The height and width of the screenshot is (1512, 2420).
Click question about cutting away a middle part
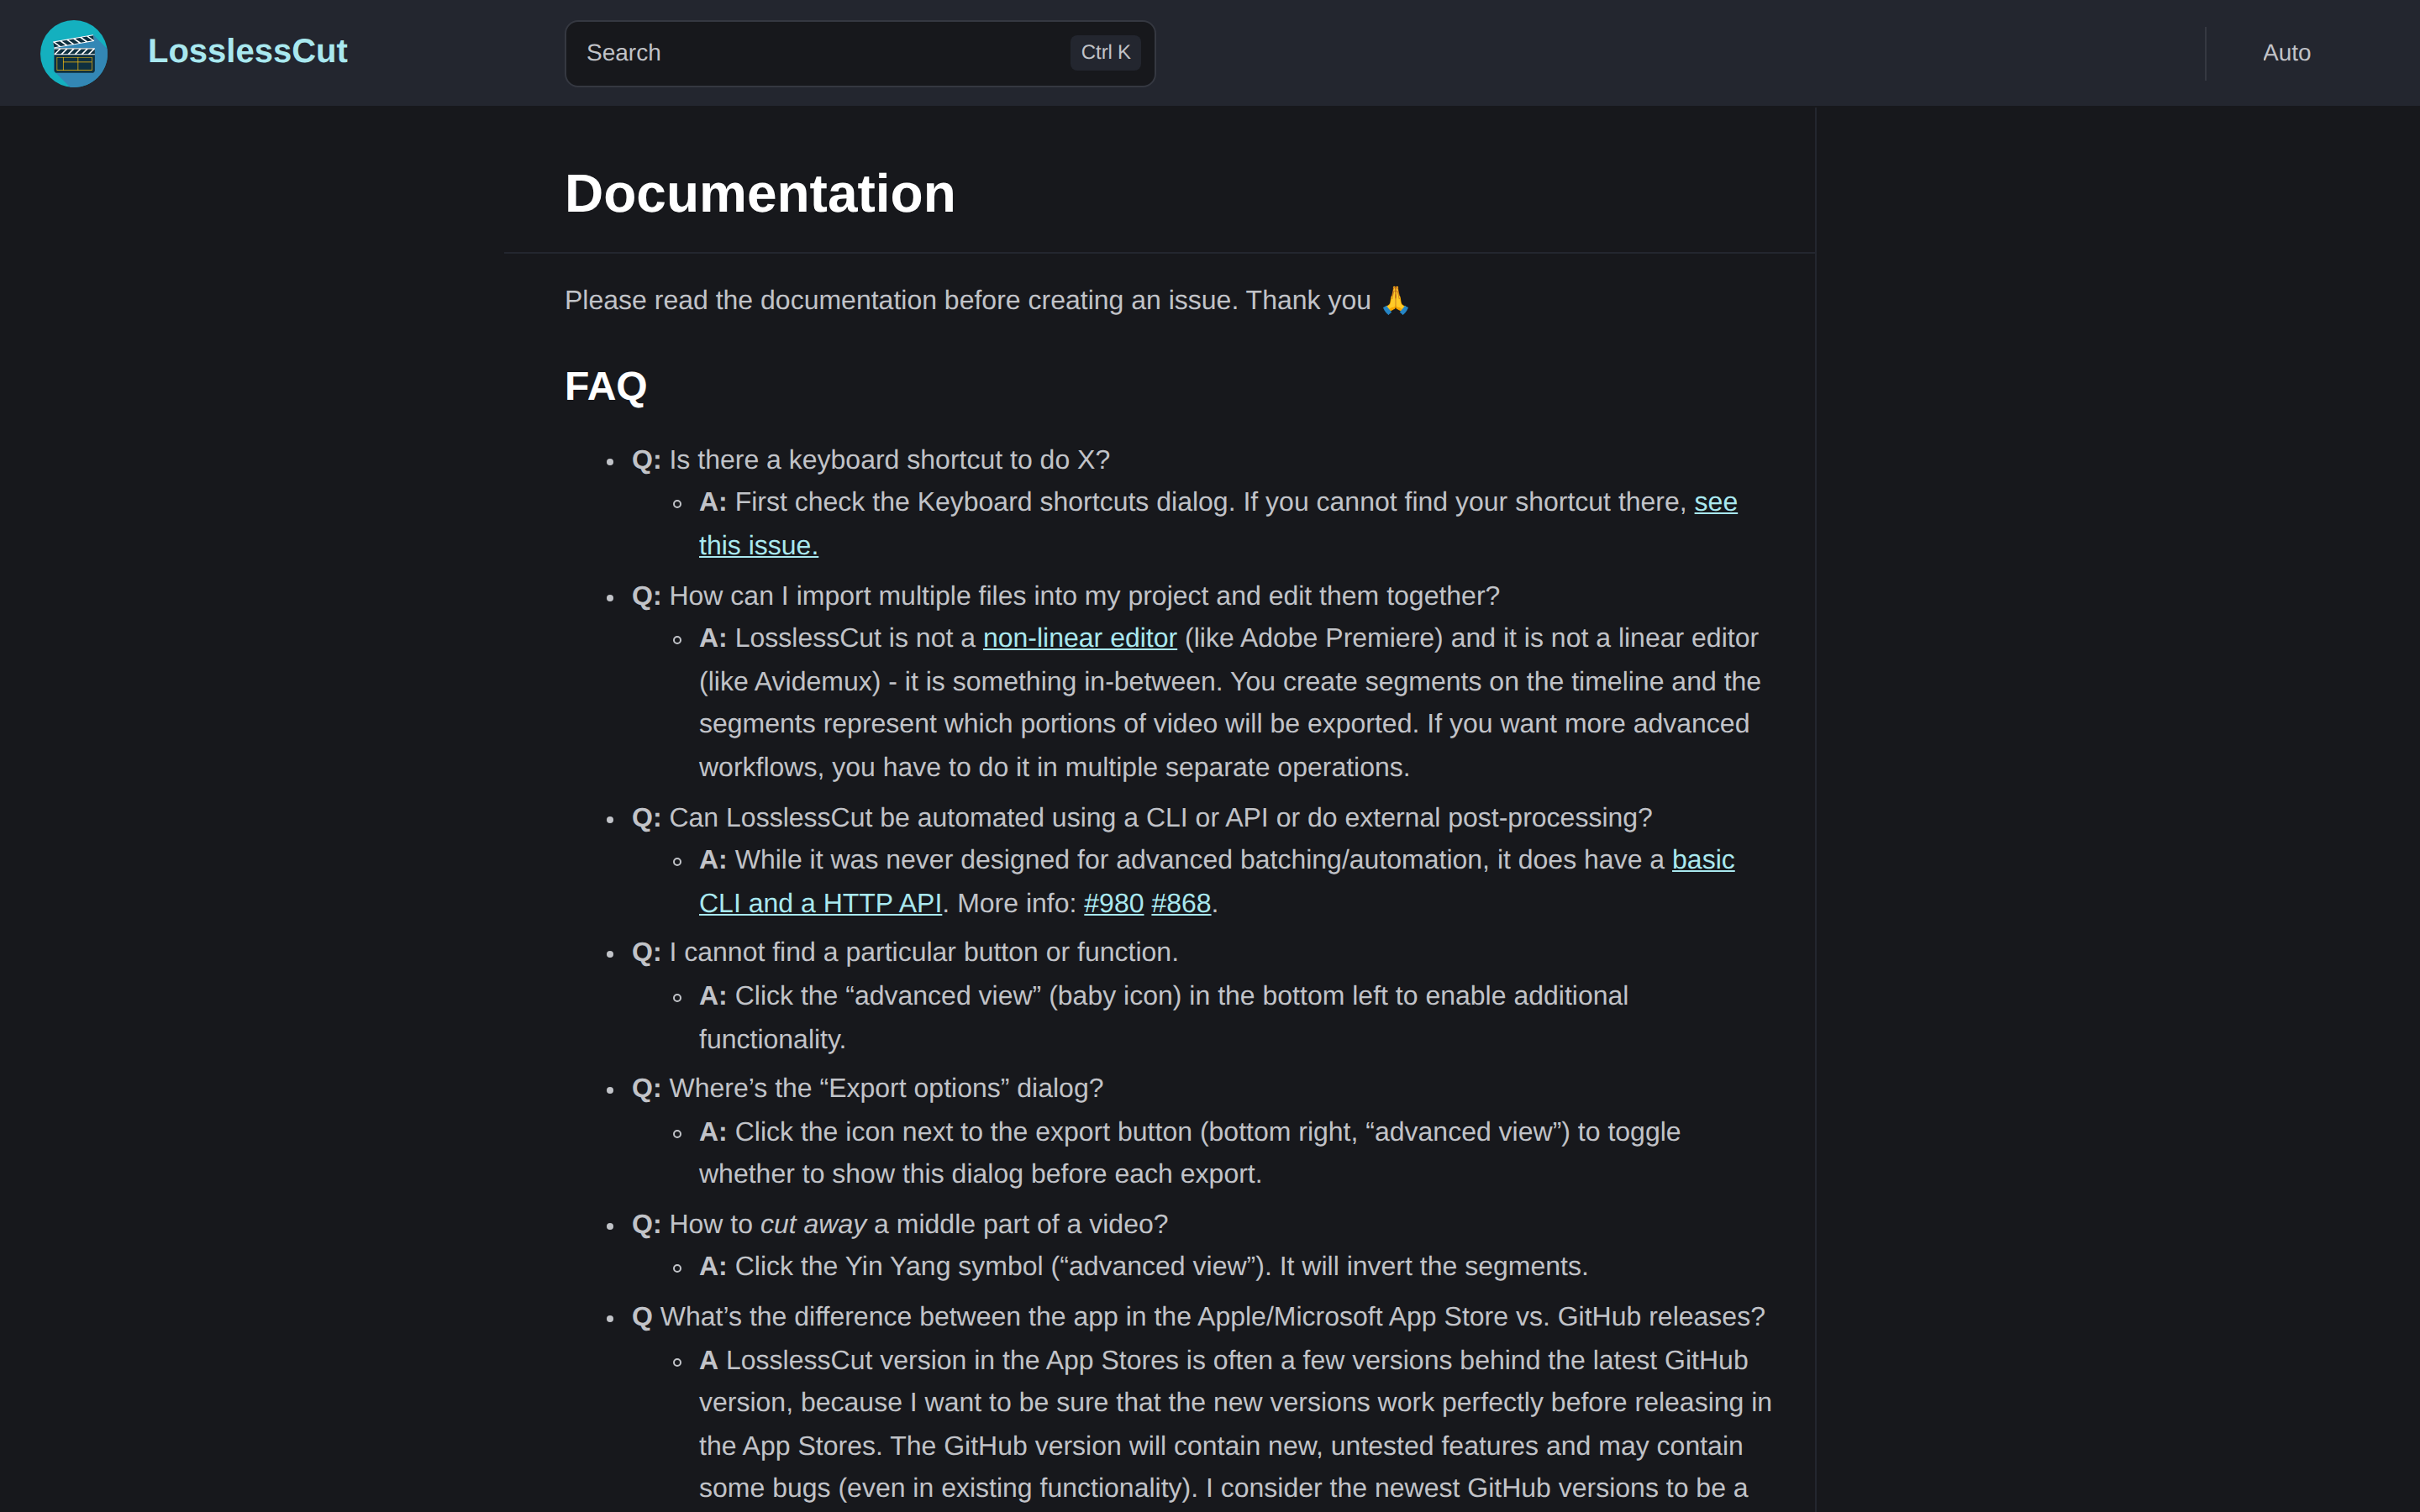coord(900,1224)
